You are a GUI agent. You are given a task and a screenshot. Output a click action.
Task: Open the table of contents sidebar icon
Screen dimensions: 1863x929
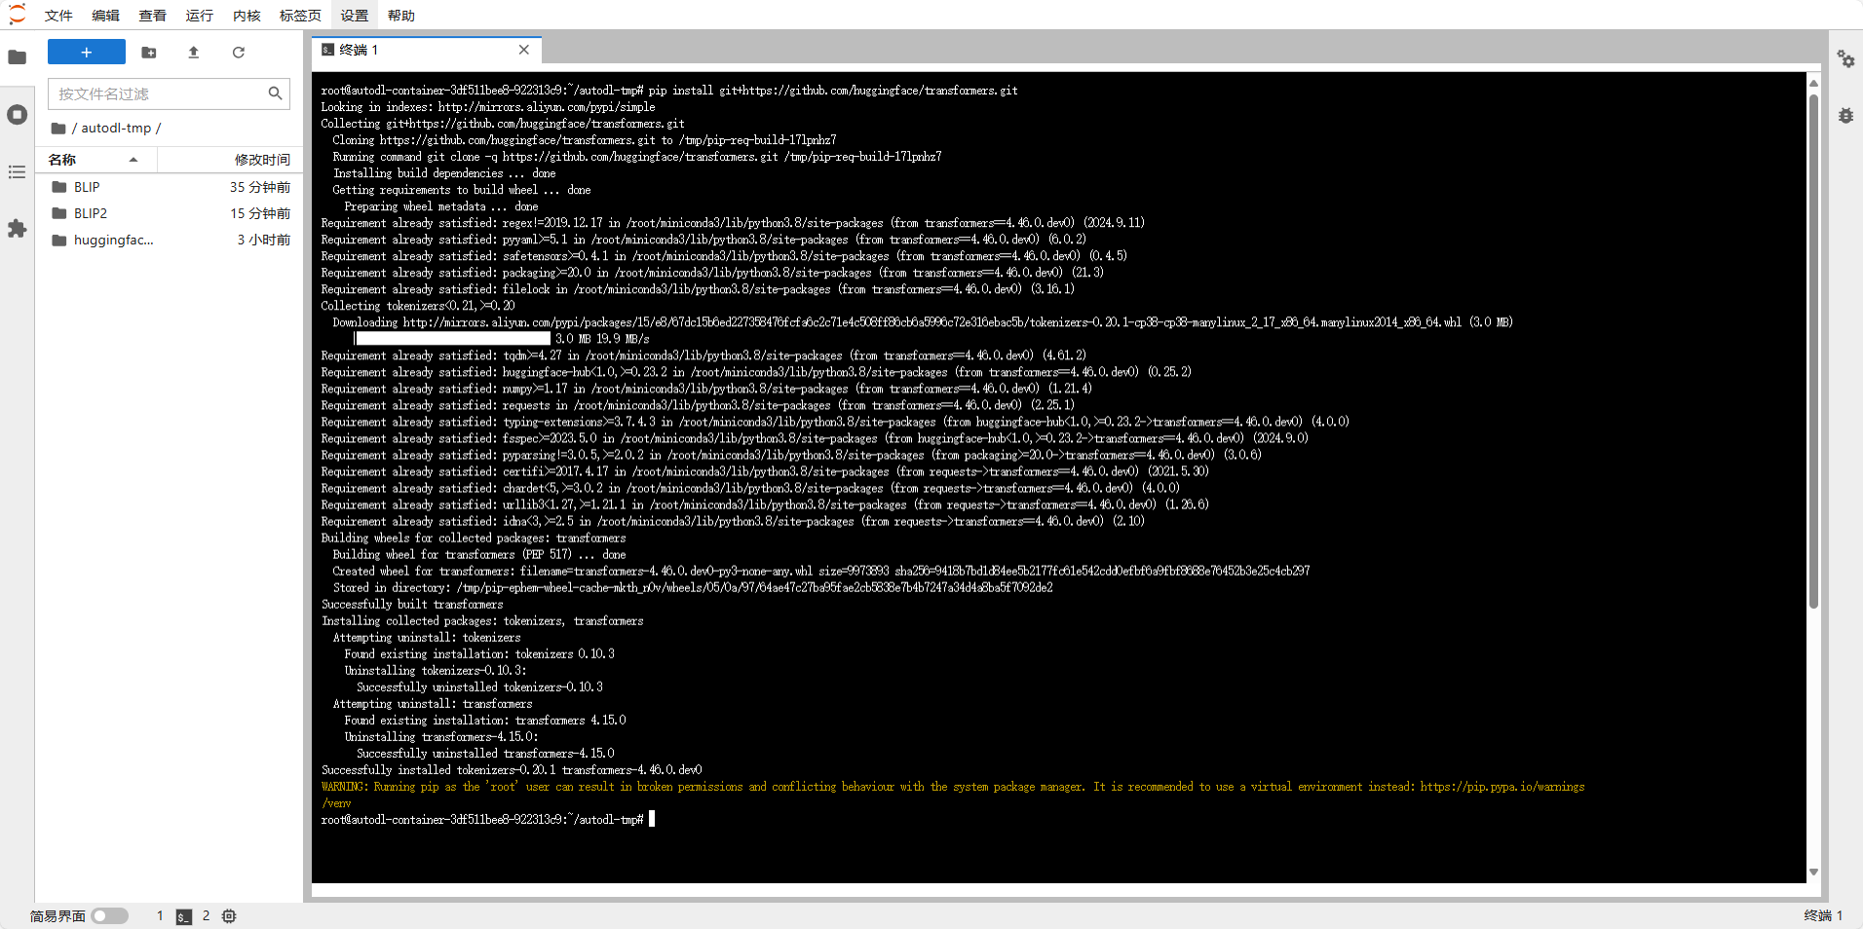pyautogui.click(x=17, y=172)
